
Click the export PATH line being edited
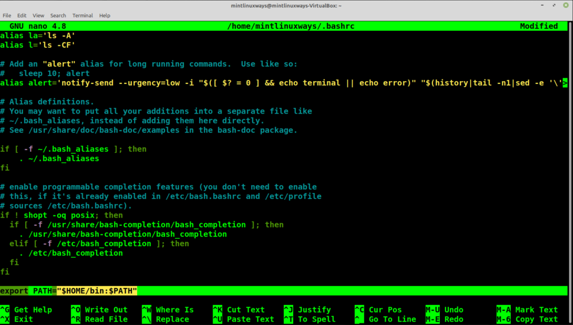(x=68, y=290)
